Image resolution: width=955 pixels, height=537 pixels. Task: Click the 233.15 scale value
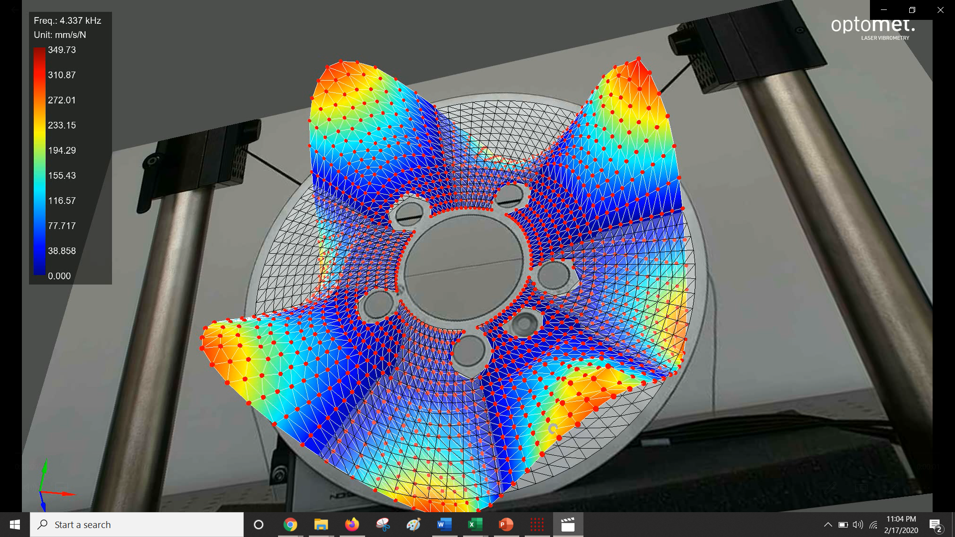(62, 125)
